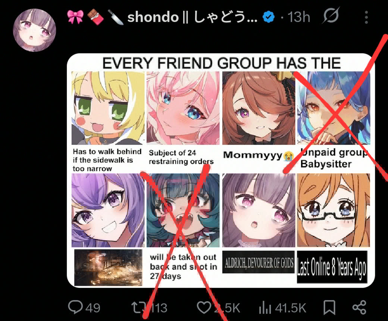Tap the Last Online 8 Years Ago label
This screenshot has width=388, height=321.
pos(332,267)
